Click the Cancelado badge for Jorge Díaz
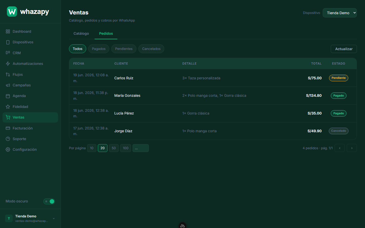 339,131
